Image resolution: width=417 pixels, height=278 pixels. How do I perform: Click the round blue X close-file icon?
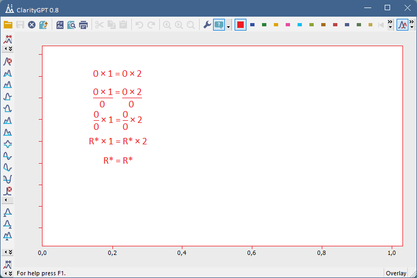(32, 25)
